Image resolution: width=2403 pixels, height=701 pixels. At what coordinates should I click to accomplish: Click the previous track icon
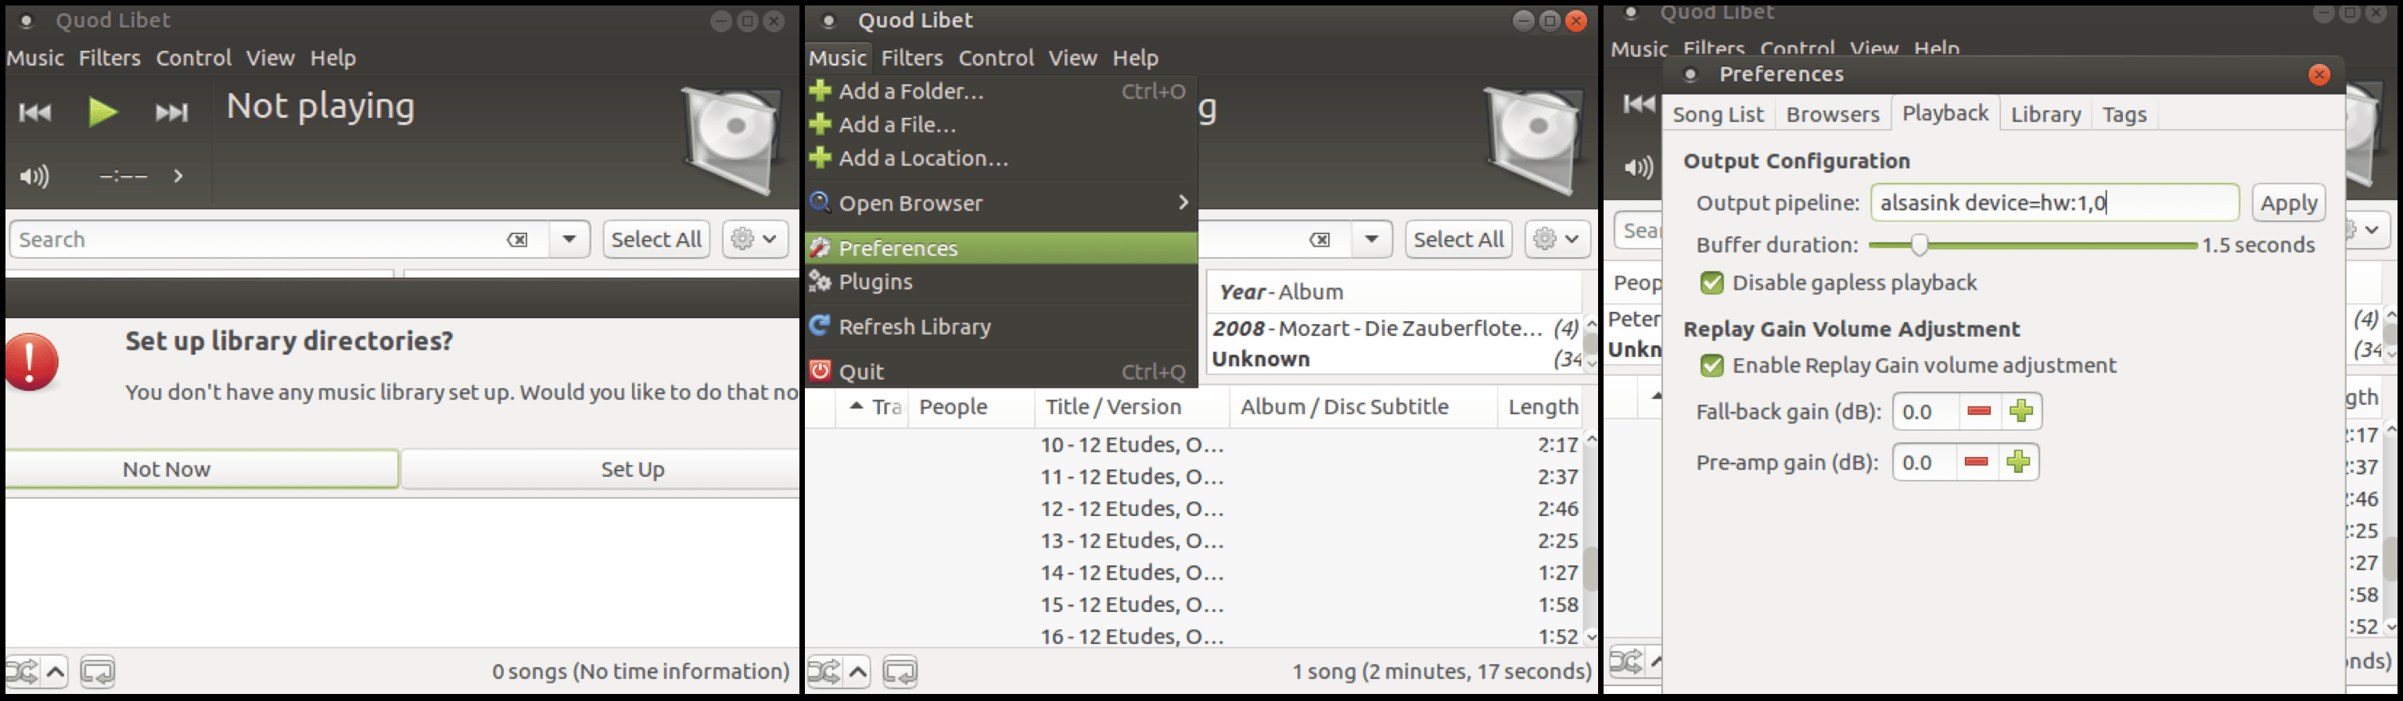35,113
